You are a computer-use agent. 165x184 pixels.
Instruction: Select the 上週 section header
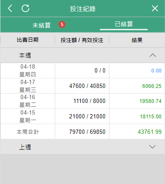tap(82, 147)
